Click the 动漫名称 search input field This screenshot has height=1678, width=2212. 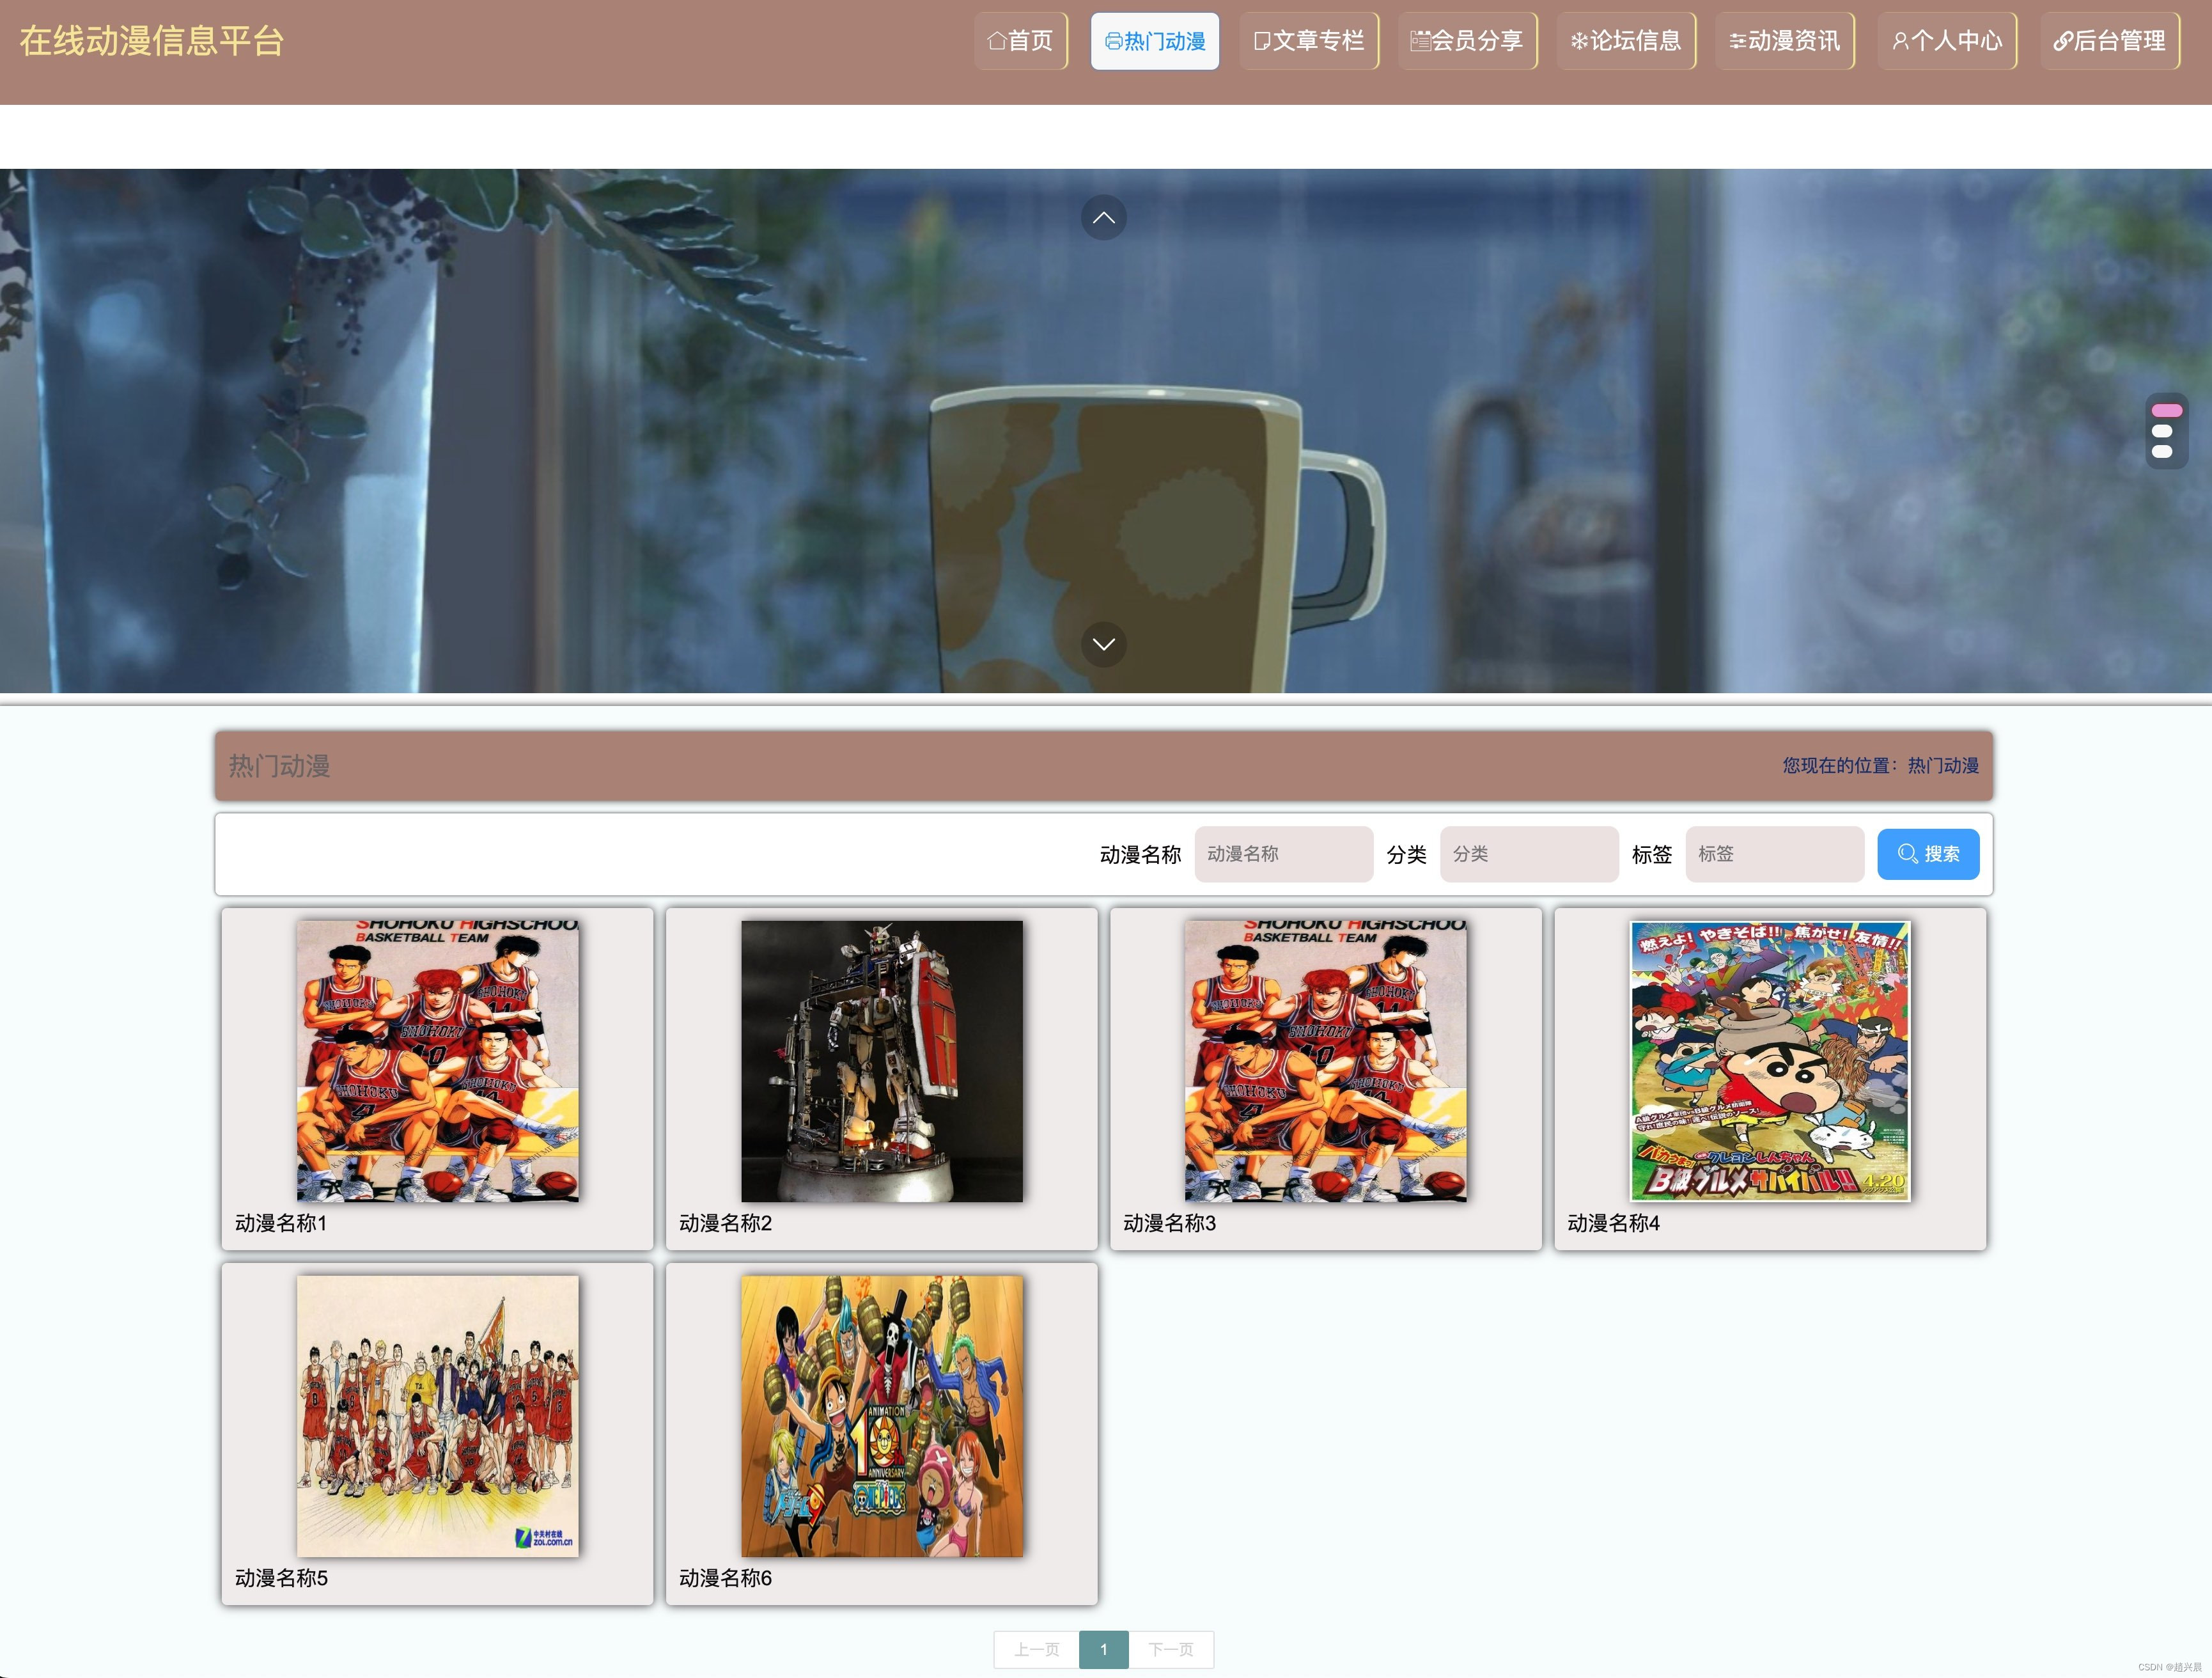[x=1283, y=854]
